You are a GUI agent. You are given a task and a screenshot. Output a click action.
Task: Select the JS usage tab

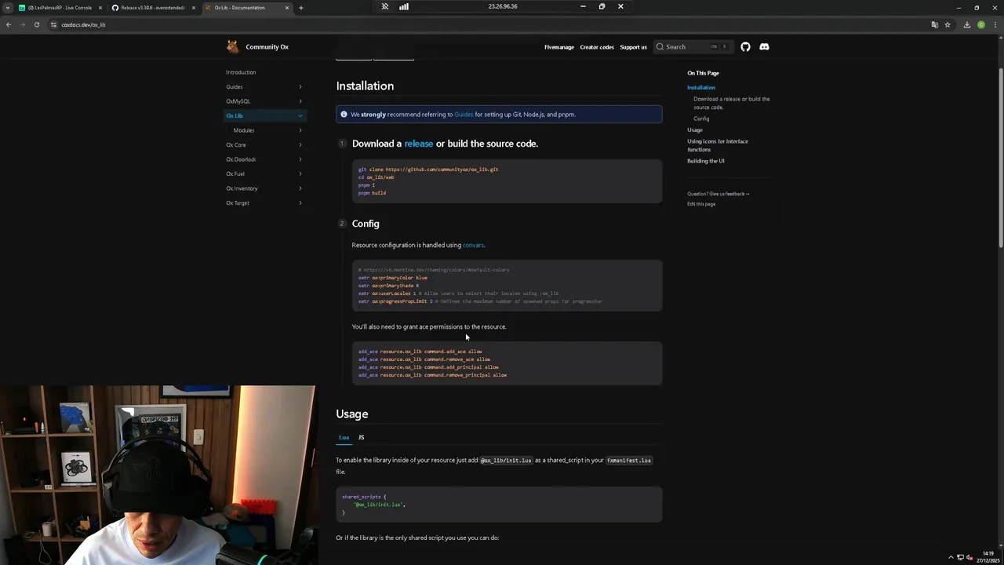pyautogui.click(x=361, y=437)
